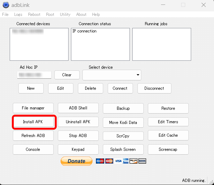The width and height of the screenshot is (214, 185).
Task: Launch the ADB Shell
Action: tap(78, 108)
